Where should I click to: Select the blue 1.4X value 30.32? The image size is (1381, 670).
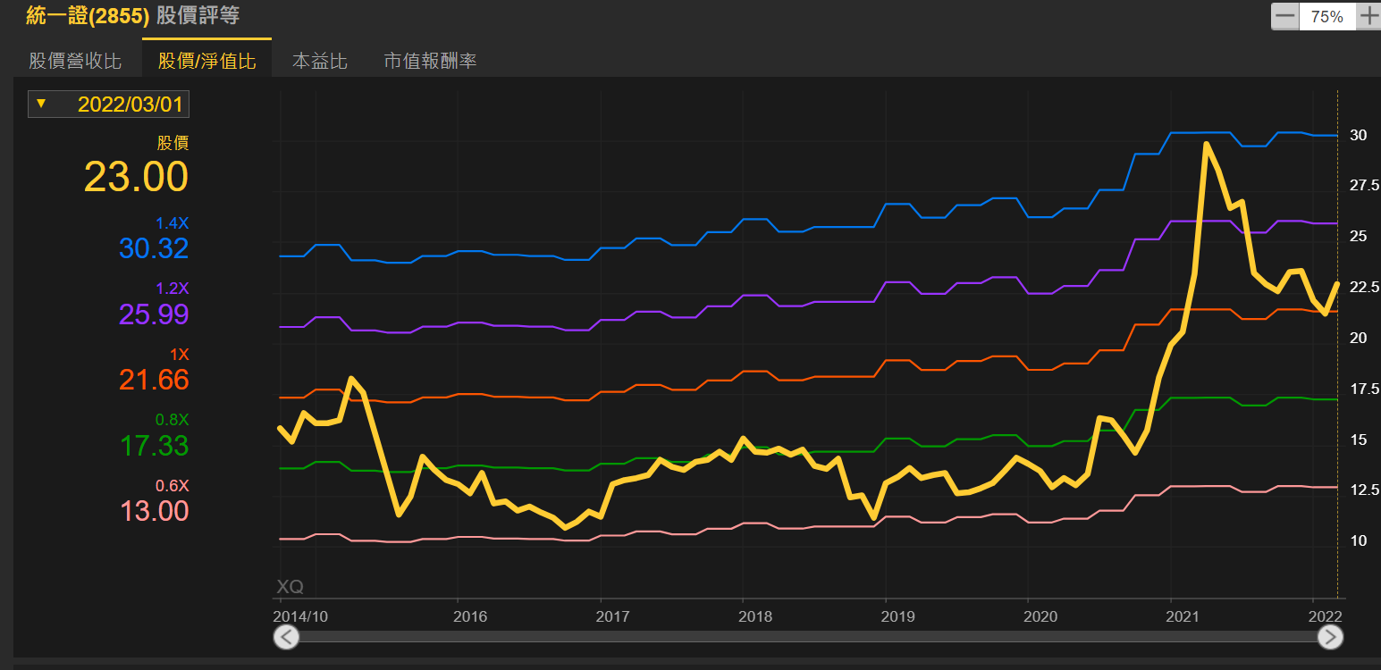click(x=154, y=248)
